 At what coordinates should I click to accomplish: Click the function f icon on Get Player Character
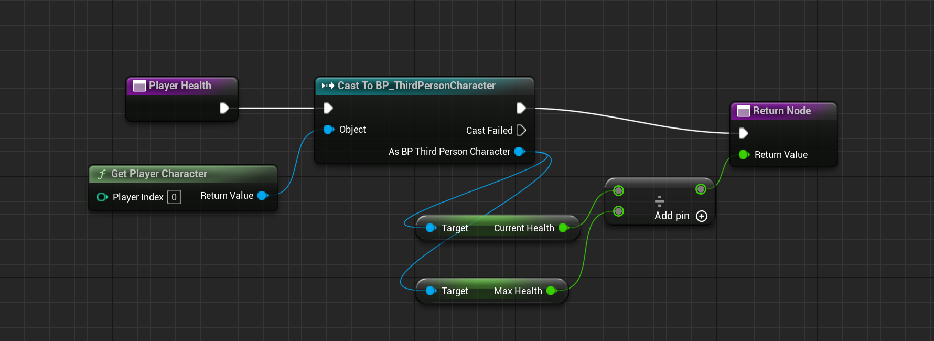pos(102,174)
